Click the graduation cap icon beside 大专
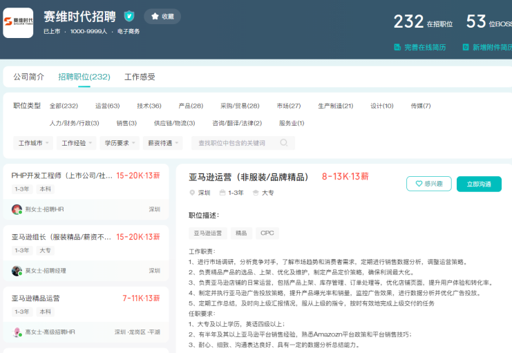This screenshot has height=353, width=512. click(x=256, y=193)
